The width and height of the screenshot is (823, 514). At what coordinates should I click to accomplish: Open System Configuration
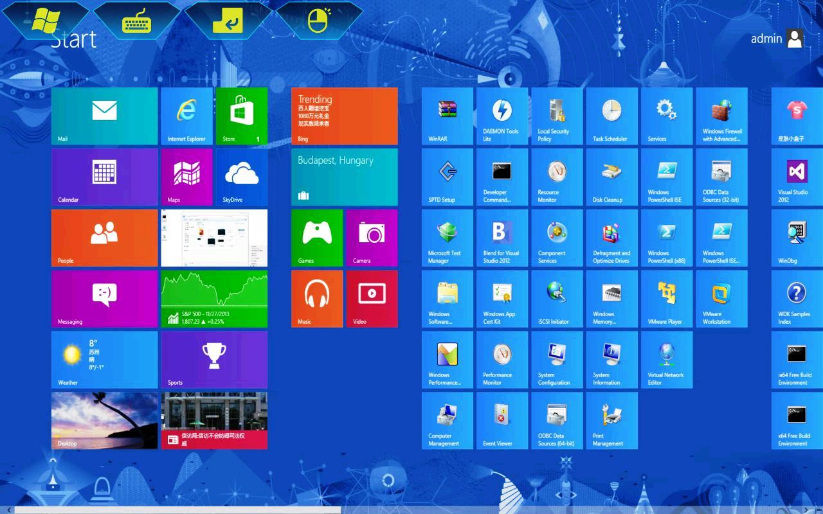coord(556,360)
